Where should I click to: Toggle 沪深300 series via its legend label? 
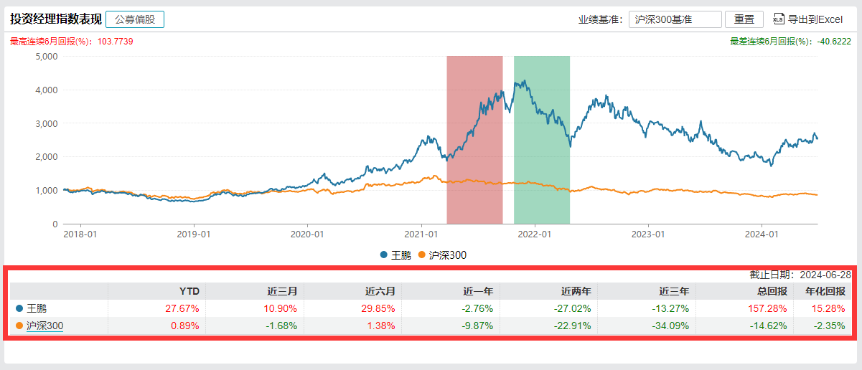click(446, 255)
